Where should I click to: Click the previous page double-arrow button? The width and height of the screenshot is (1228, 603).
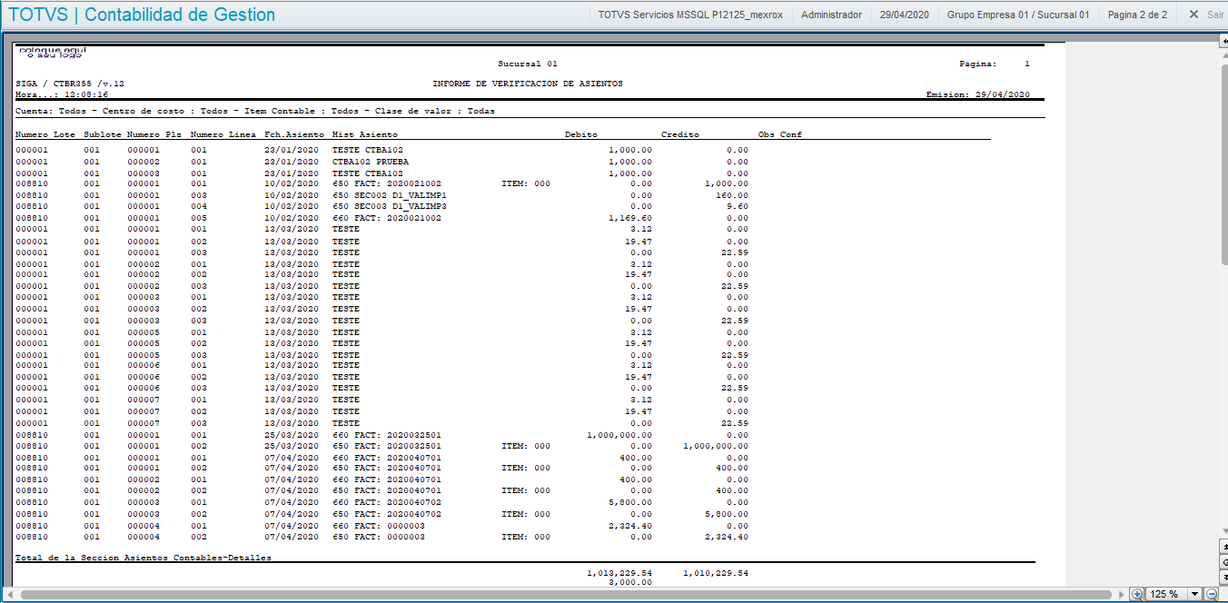coord(1223,547)
